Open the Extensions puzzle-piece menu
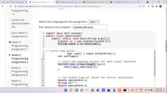Image resolution: width=167 pixels, height=93 pixels. click(x=157, y=6)
